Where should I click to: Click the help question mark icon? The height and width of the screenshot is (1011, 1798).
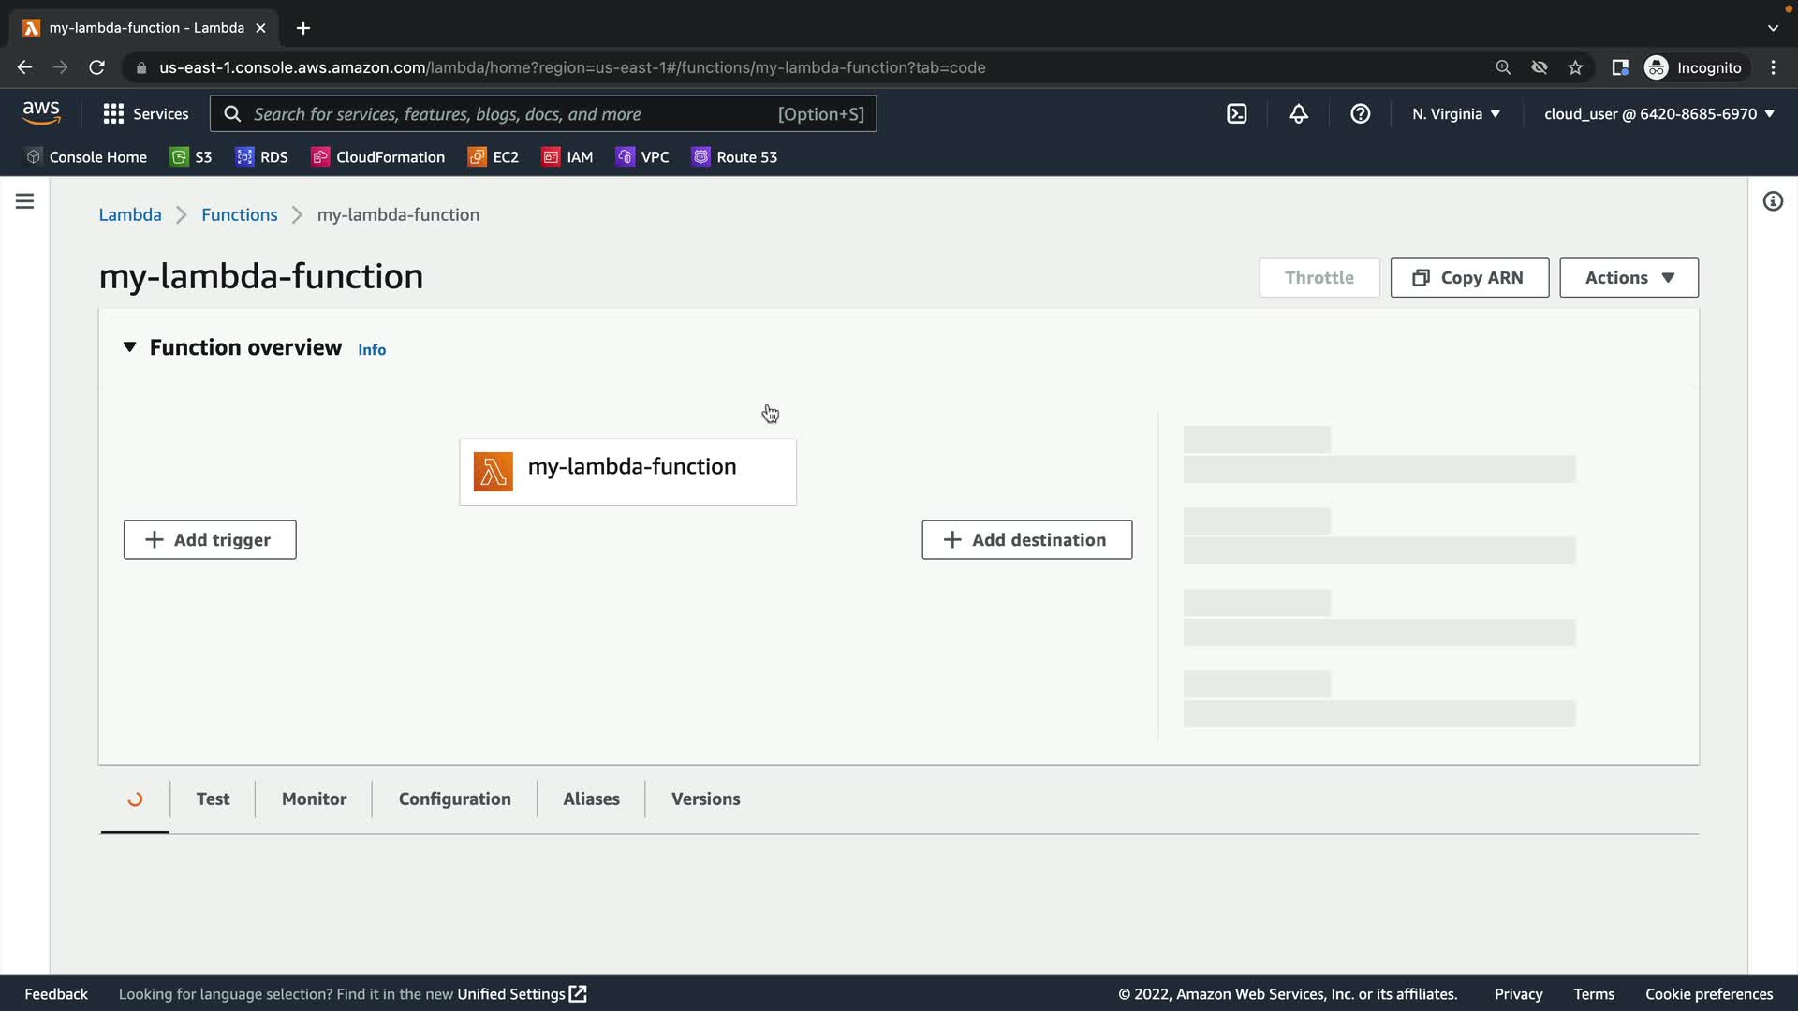coord(1361,113)
